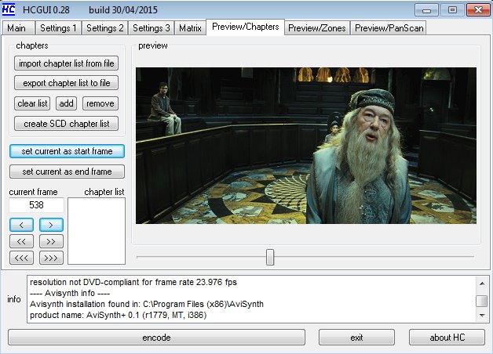This screenshot has height=354, width=493.
Task: Jump forward with the >> button
Action: click(x=51, y=241)
